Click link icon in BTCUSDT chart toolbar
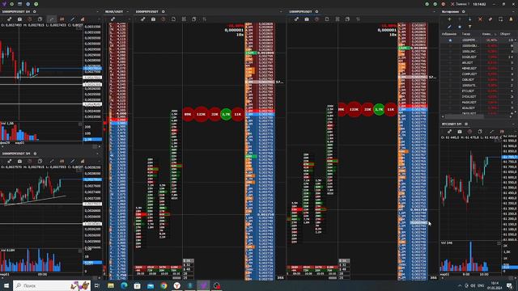 coord(449,131)
